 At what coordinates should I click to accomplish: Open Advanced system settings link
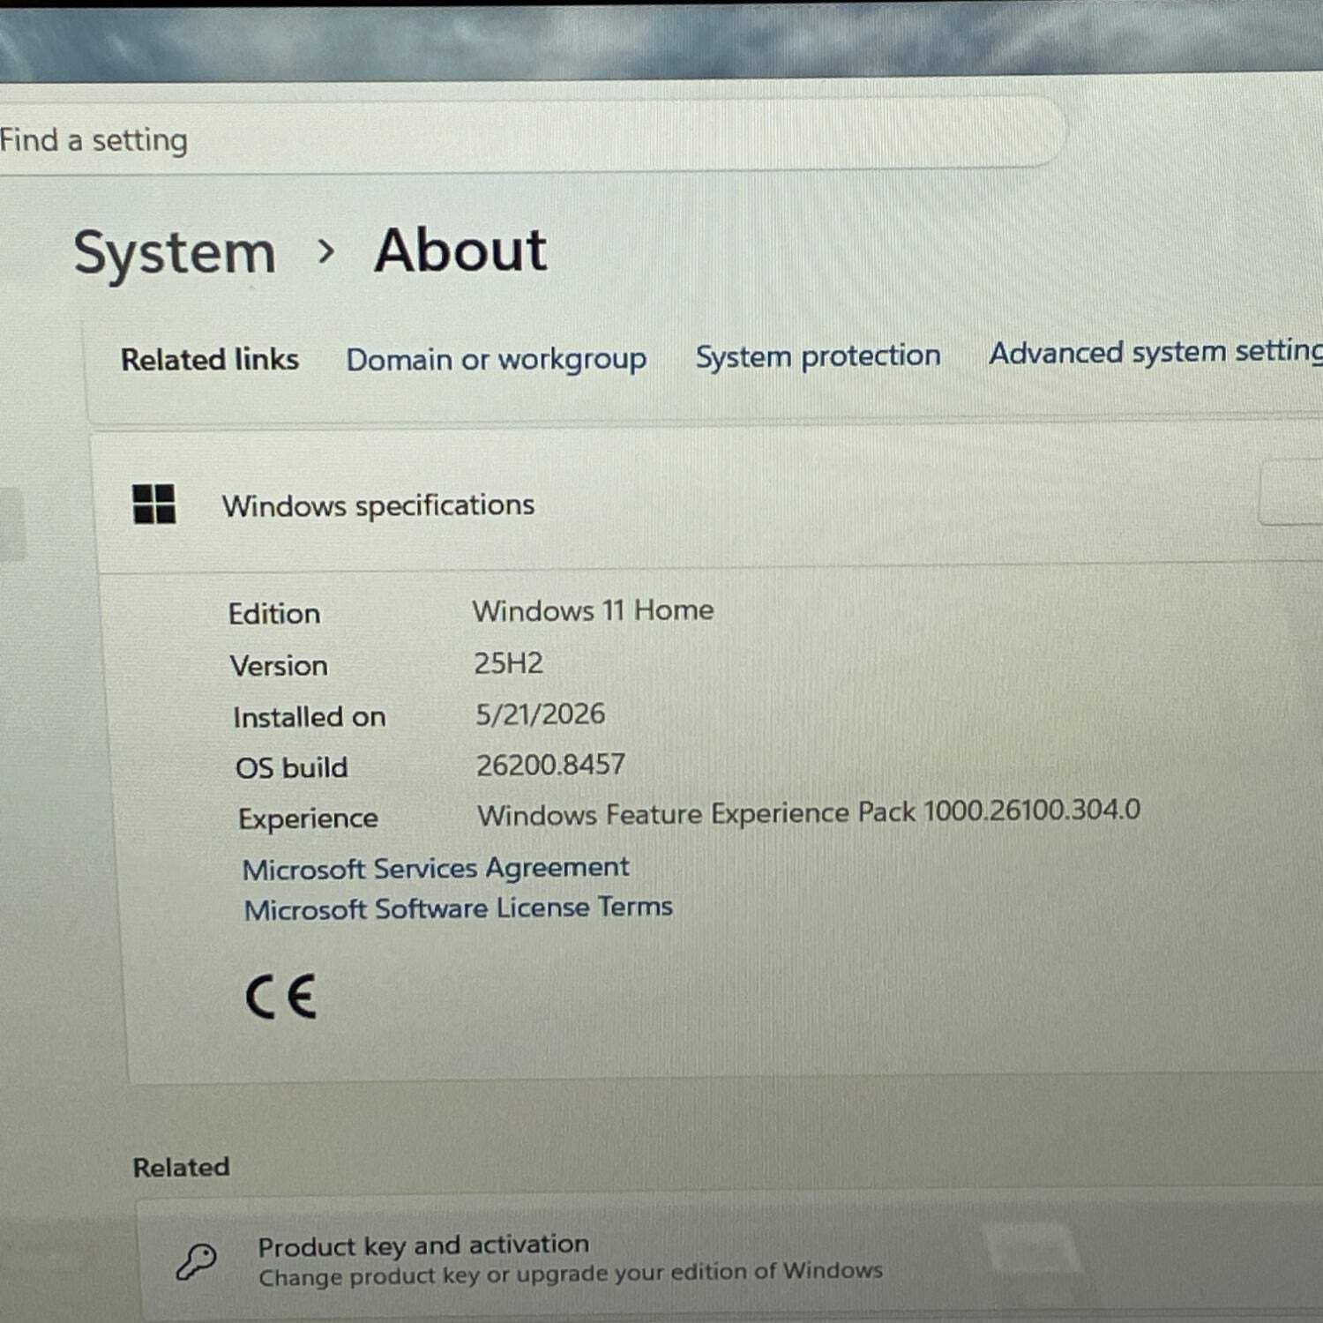(1155, 351)
